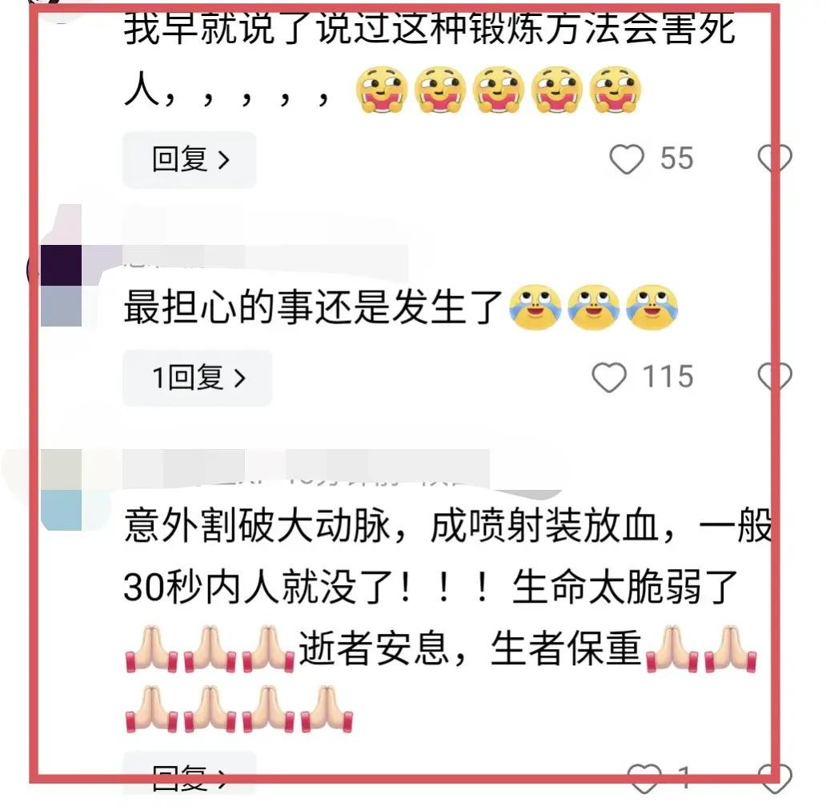
Task: Reply to the 锻炼方法会害死人 comment
Action: (x=190, y=159)
